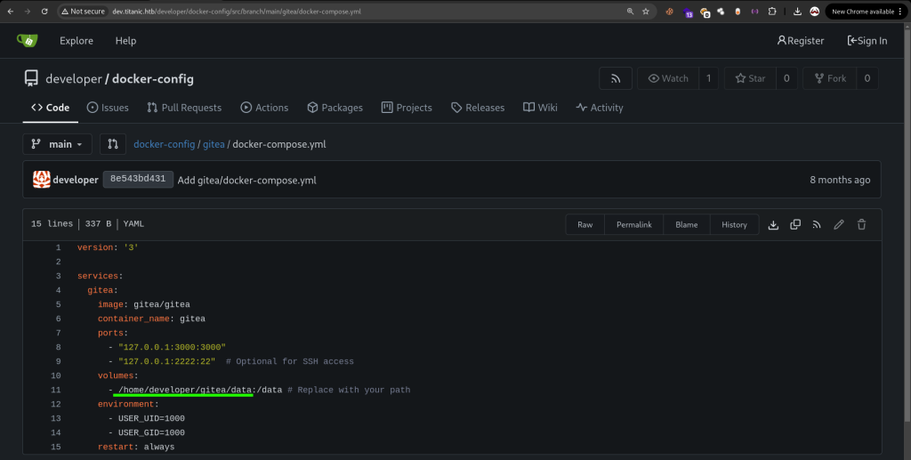This screenshot has width=911, height=460.
Task: Click text "127.0.0.1:2222:22"
Action: tap(166, 361)
